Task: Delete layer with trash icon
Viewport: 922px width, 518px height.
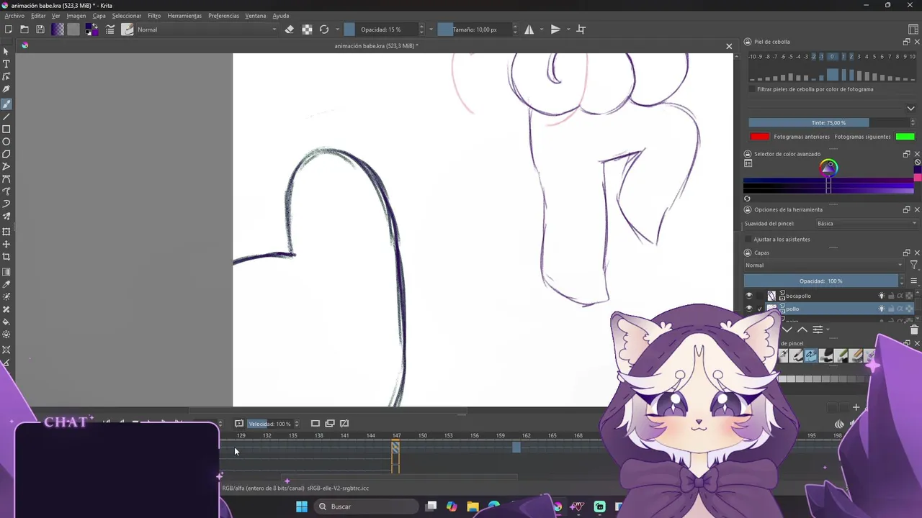Action: [914, 330]
